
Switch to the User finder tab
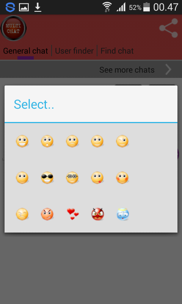pos(74,51)
